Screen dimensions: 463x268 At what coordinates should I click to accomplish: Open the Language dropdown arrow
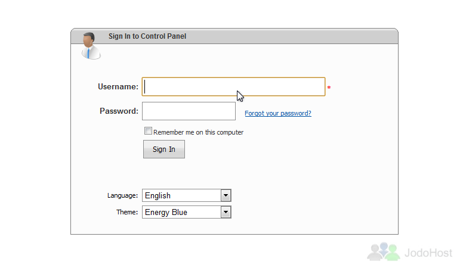point(226,195)
